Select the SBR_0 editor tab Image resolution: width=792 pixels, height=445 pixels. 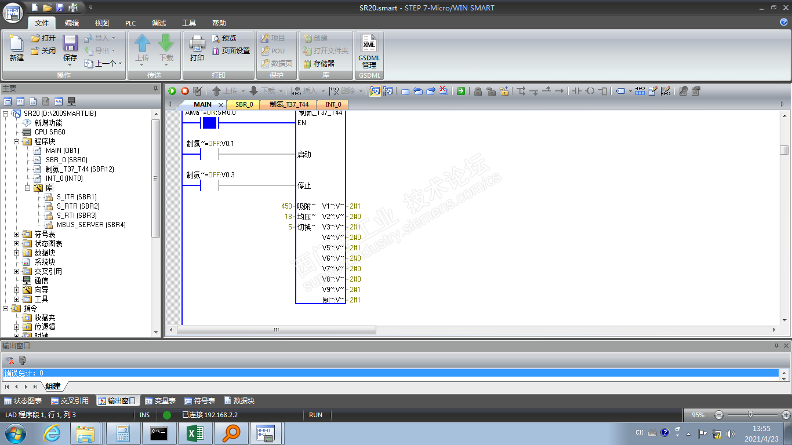tap(244, 104)
